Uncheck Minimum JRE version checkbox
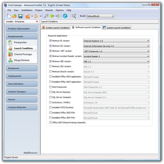 (x=50, y=61)
